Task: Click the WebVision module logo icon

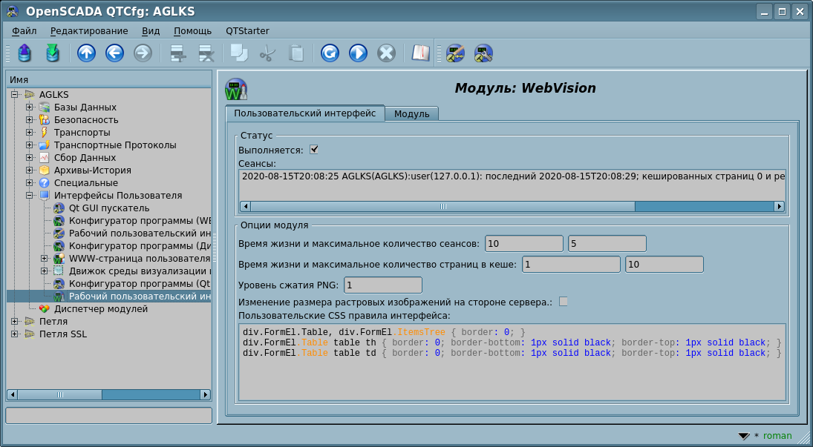Action: pos(236,89)
